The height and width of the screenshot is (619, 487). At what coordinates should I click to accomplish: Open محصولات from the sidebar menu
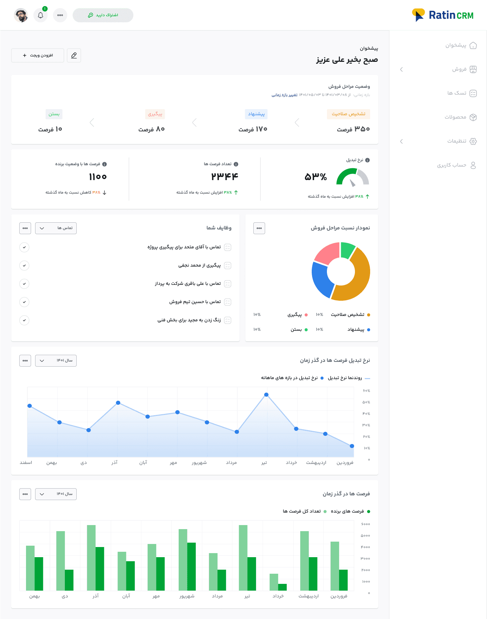click(460, 117)
